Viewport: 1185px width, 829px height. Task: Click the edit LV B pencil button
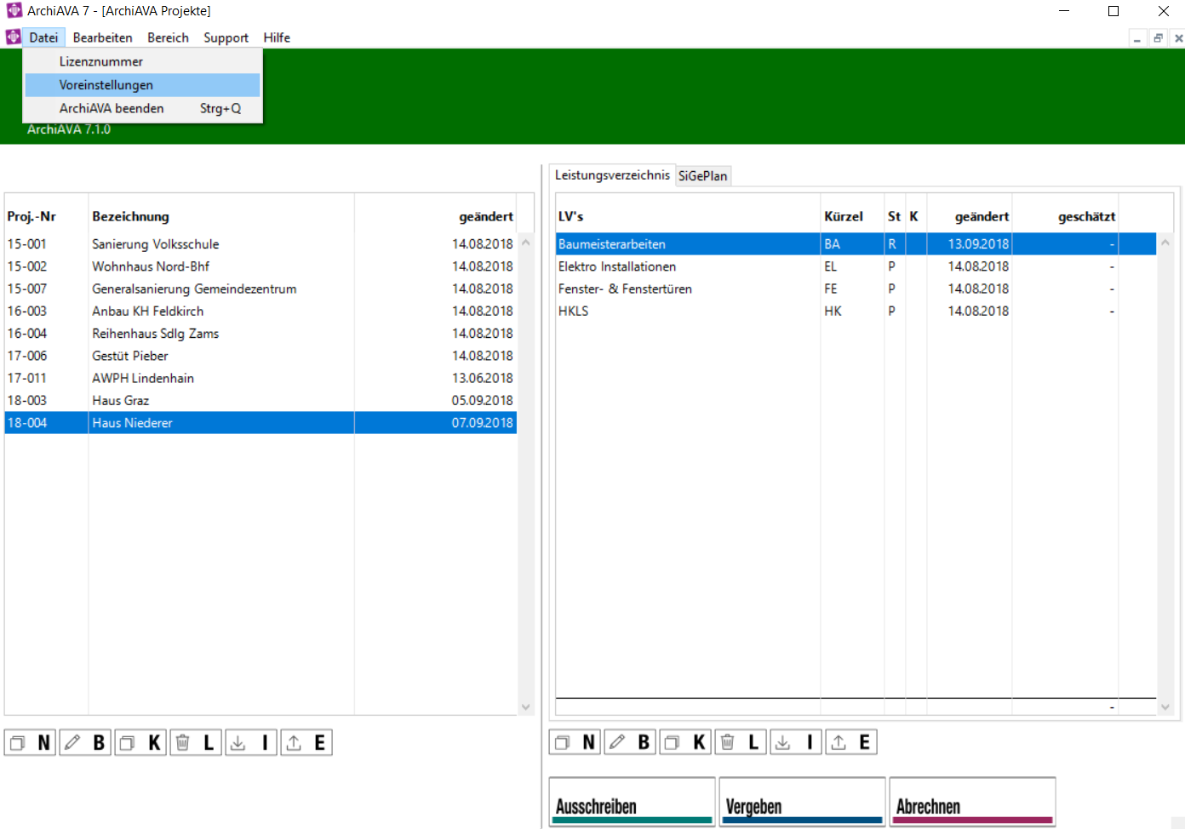(x=630, y=742)
